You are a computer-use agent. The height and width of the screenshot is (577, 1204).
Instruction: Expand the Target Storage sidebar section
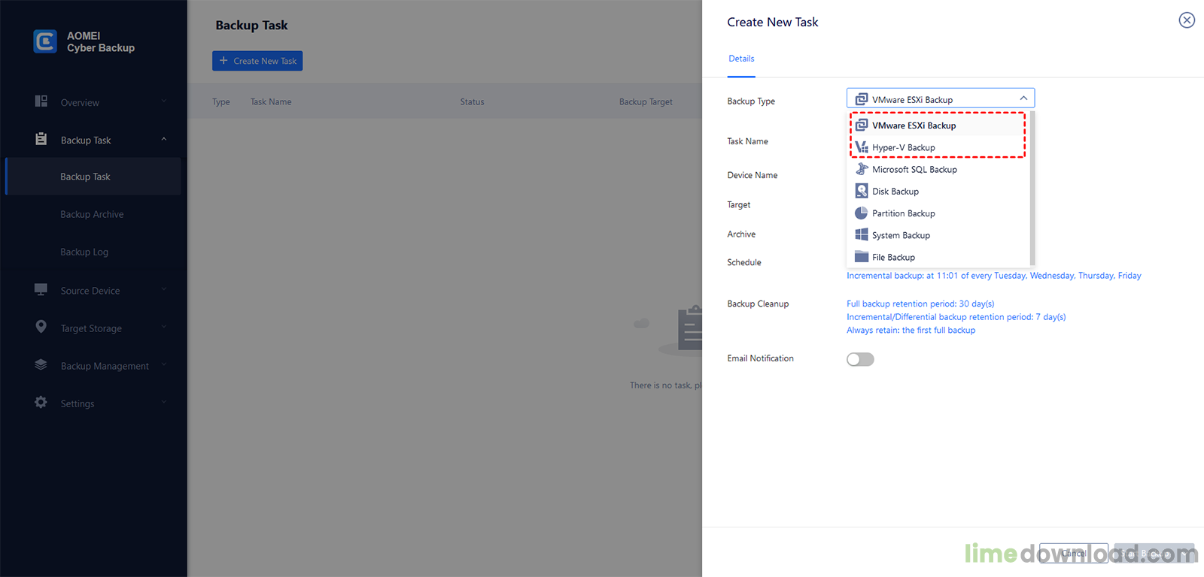coord(164,327)
